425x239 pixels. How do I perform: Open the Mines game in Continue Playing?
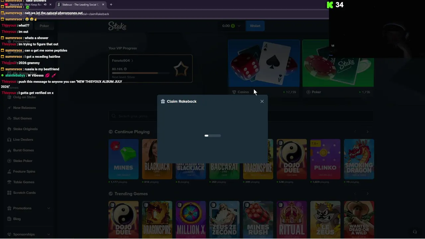pos(124,159)
